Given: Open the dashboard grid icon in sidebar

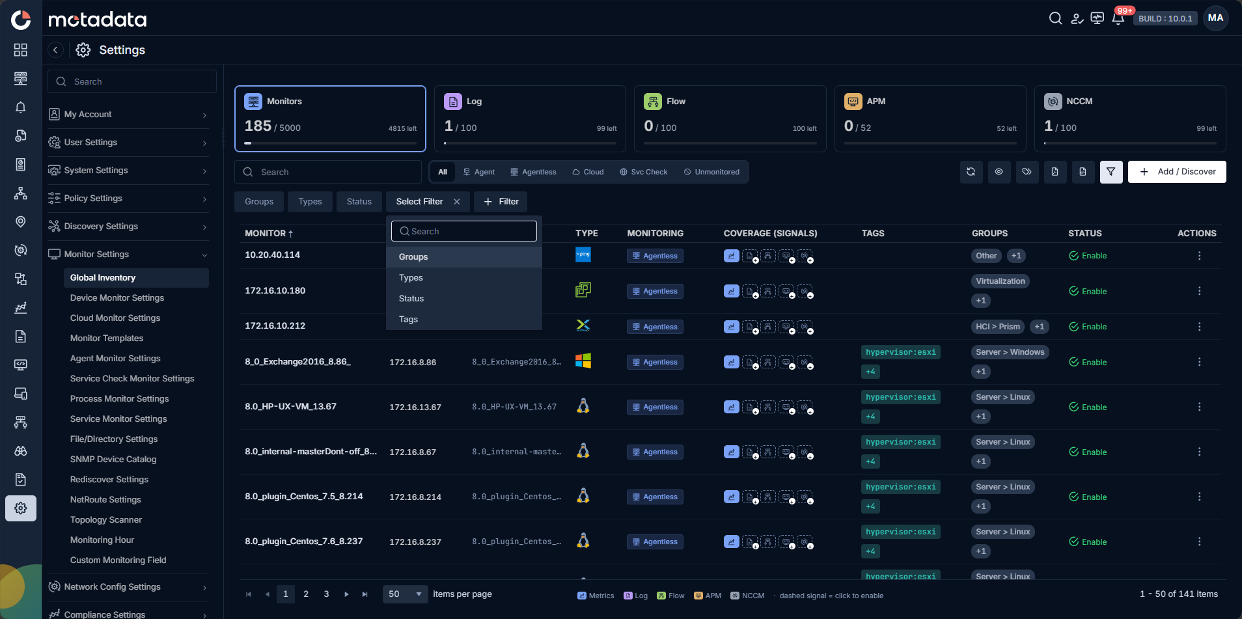Looking at the screenshot, I should [x=21, y=50].
